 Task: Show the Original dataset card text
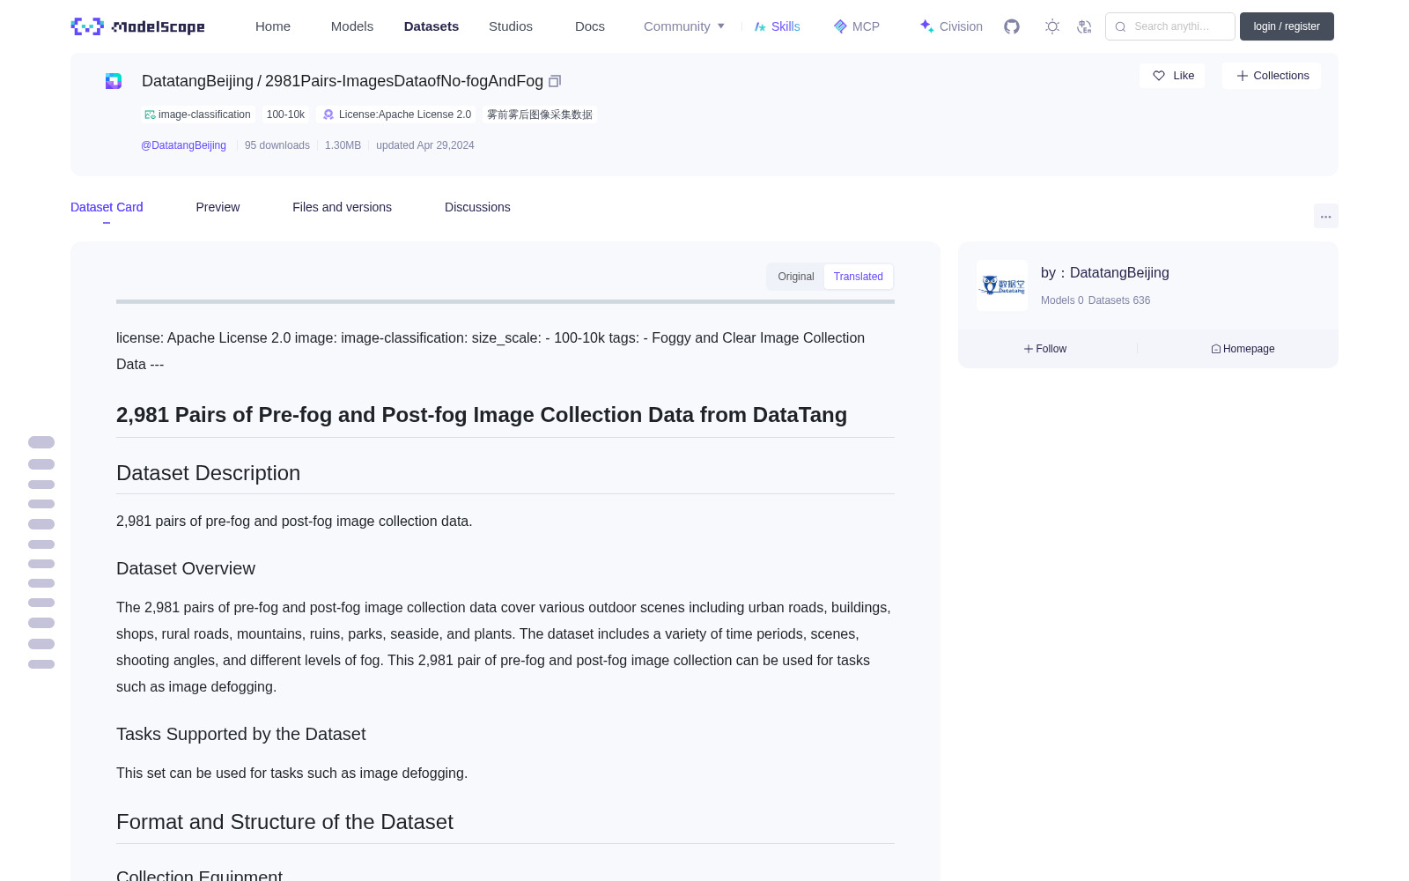click(x=796, y=277)
